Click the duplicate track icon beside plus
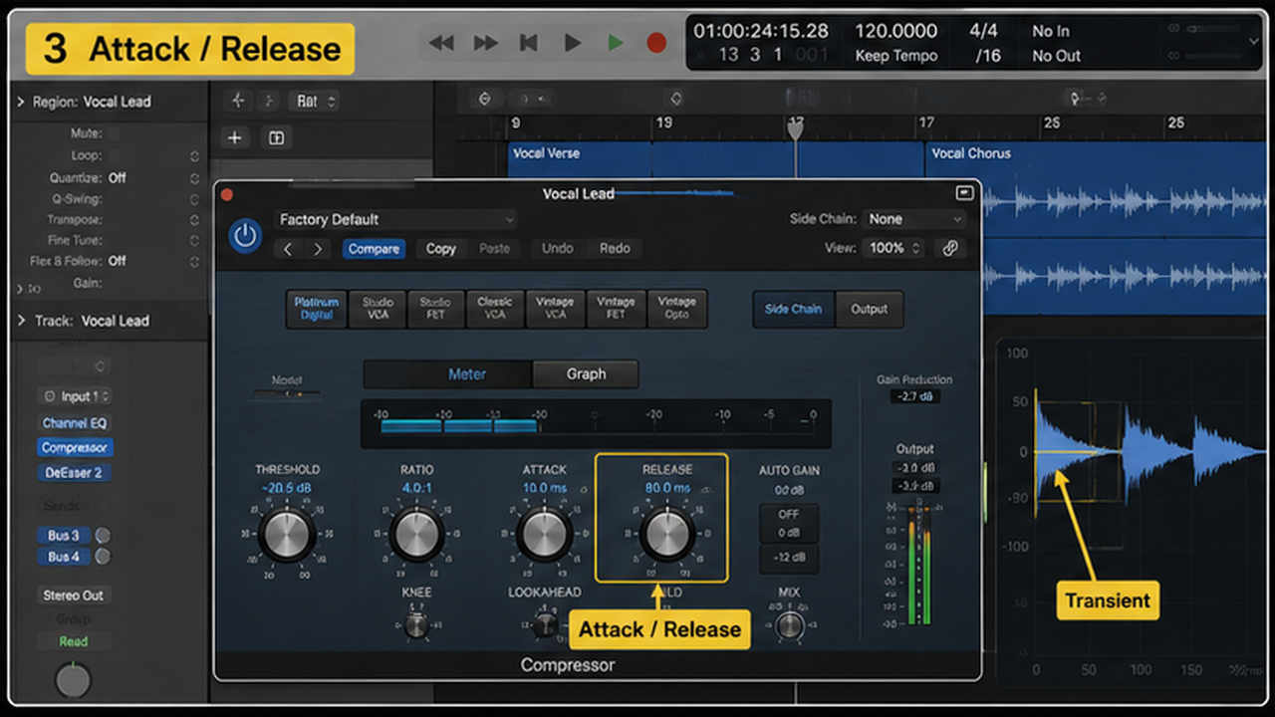1275x717 pixels. [x=276, y=137]
